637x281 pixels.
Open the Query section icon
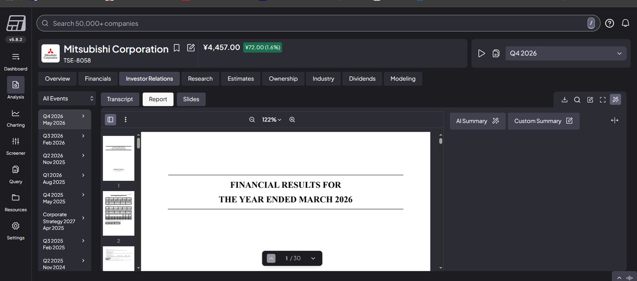(15, 169)
